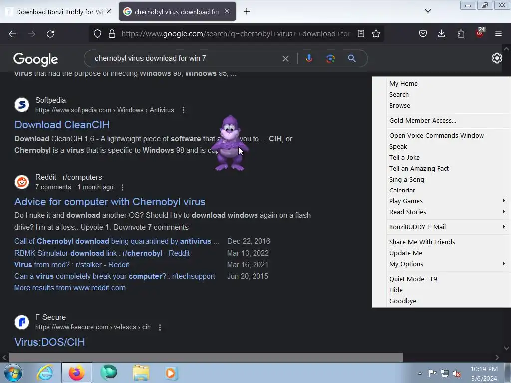The image size is (511, 383).
Task: Click the site padlock icon
Action: [x=112, y=34]
